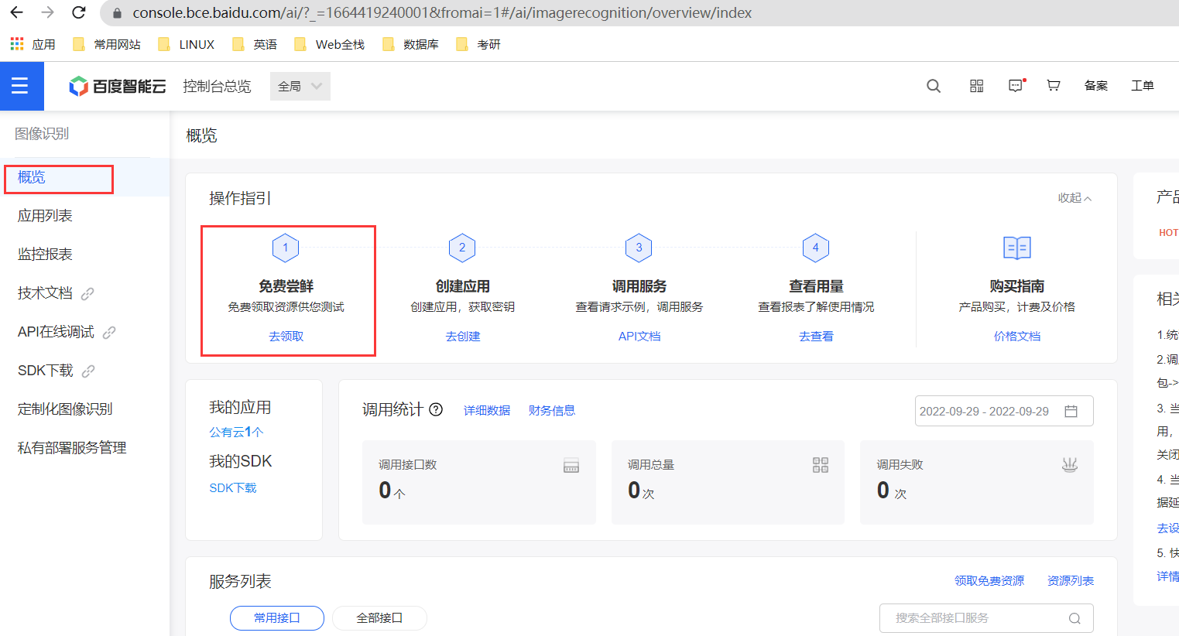
Task: Open the 常用网站 bookmark folder
Action: pyautogui.click(x=107, y=44)
